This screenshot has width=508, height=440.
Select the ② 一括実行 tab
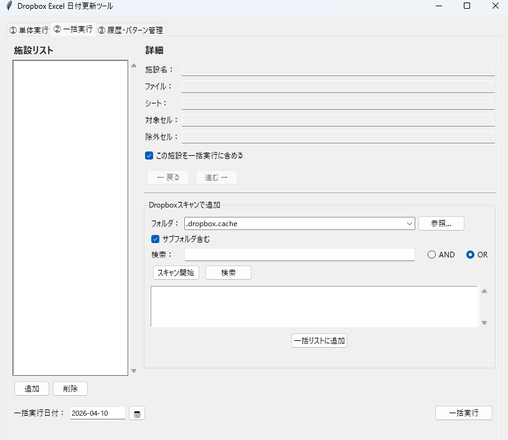(x=73, y=29)
